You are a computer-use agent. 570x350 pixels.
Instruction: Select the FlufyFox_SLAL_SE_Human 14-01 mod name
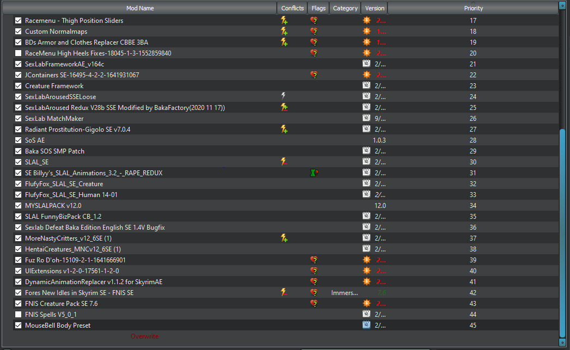tap(71, 195)
